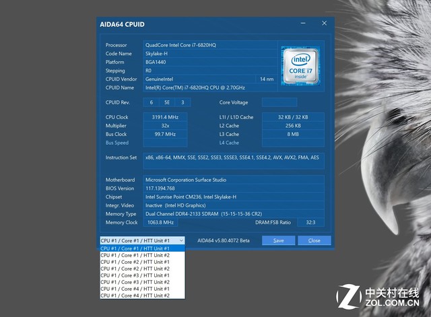This screenshot has height=317, width=431.
Task: Click the Motherboard value Microsoft Corporation Surface Studio
Action: pyautogui.click(x=234, y=180)
